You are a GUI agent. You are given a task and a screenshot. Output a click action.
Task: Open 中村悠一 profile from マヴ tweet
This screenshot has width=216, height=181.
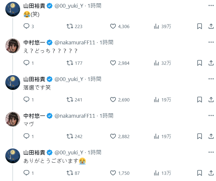click(34, 116)
